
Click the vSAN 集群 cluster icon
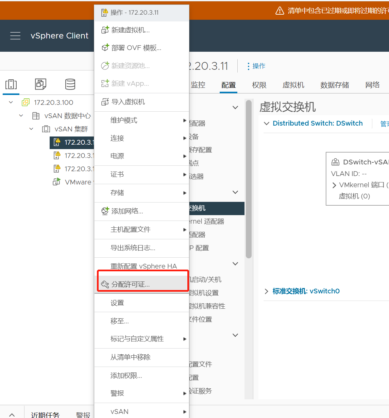[46, 129]
